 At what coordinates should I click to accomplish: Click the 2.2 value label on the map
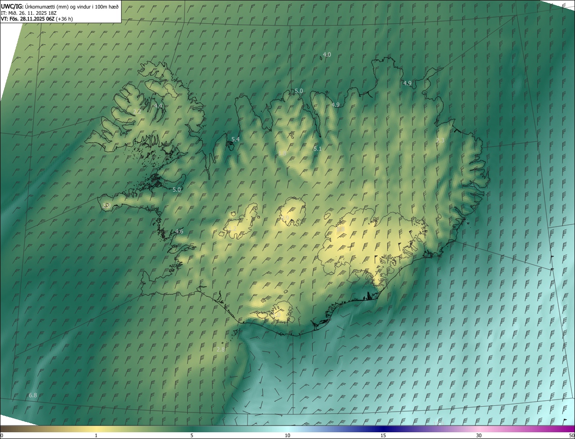[137, 111]
